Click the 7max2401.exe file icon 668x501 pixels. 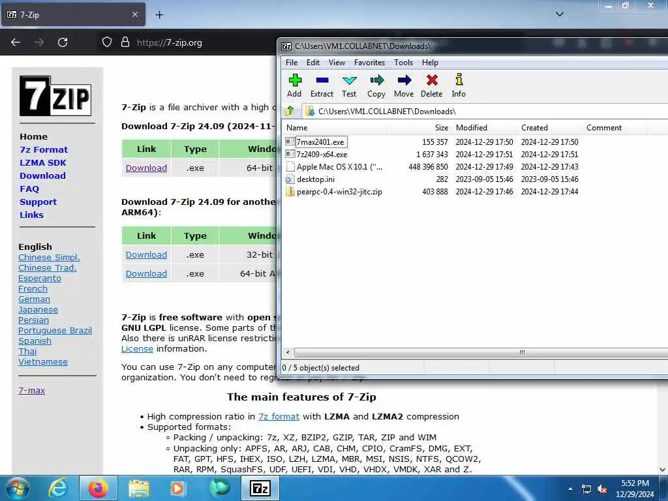click(290, 142)
